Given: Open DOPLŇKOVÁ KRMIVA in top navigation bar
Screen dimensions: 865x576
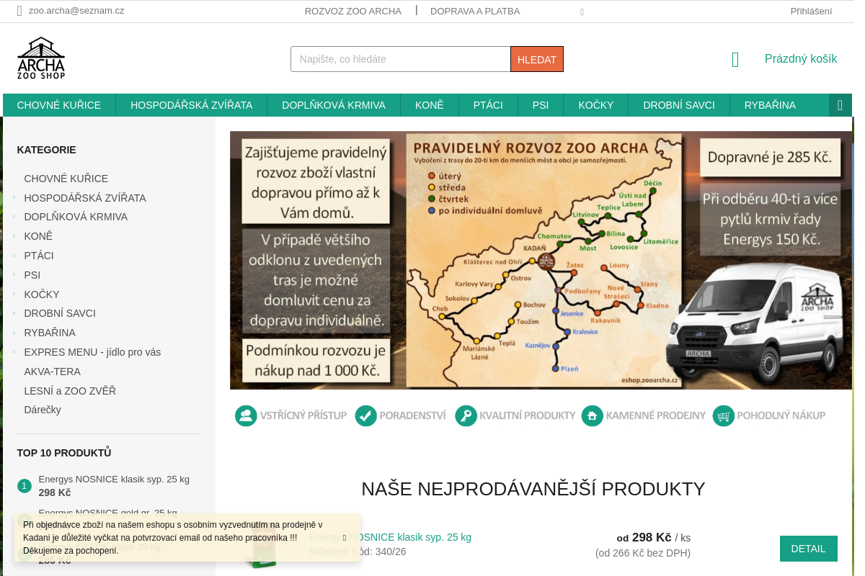Looking at the screenshot, I should pos(334,105).
